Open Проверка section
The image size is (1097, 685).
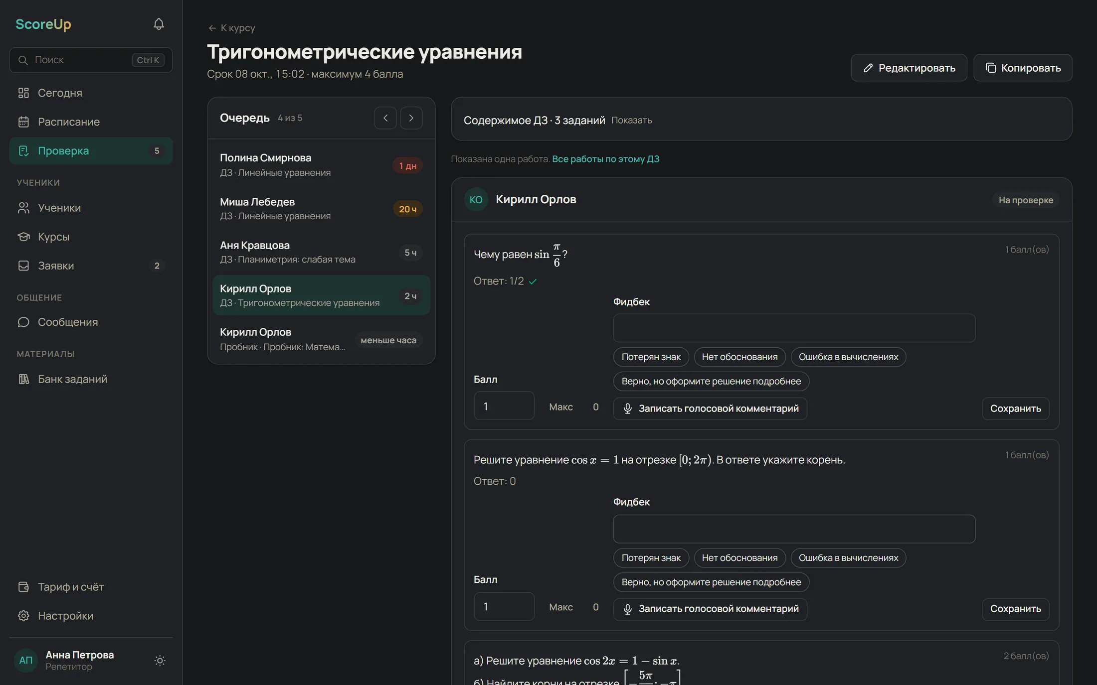91,150
